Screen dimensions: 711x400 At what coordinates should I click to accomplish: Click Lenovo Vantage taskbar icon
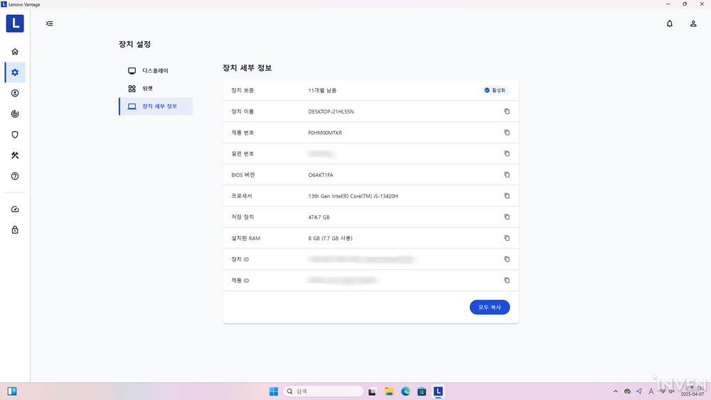click(438, 391)
